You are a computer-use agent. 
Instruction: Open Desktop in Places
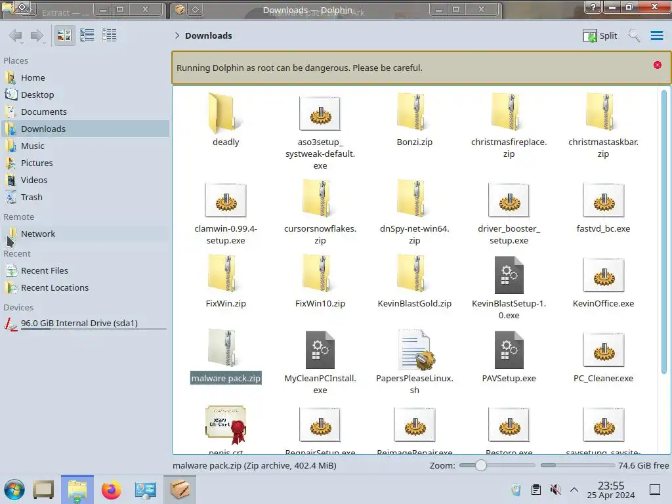click(85, 94)
